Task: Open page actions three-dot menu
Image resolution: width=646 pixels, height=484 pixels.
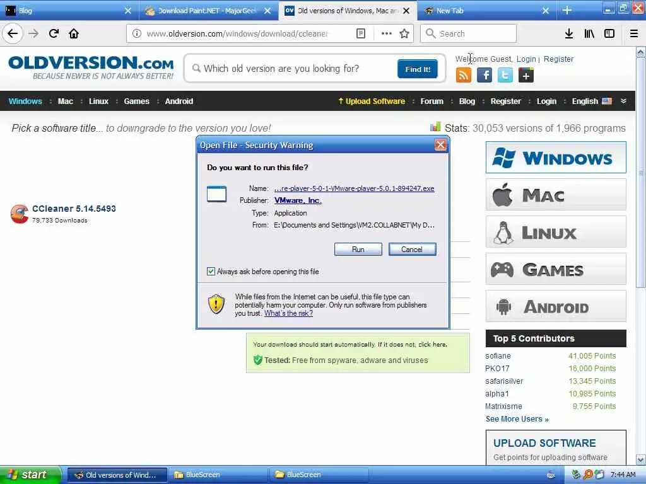Action: (387, 34)
